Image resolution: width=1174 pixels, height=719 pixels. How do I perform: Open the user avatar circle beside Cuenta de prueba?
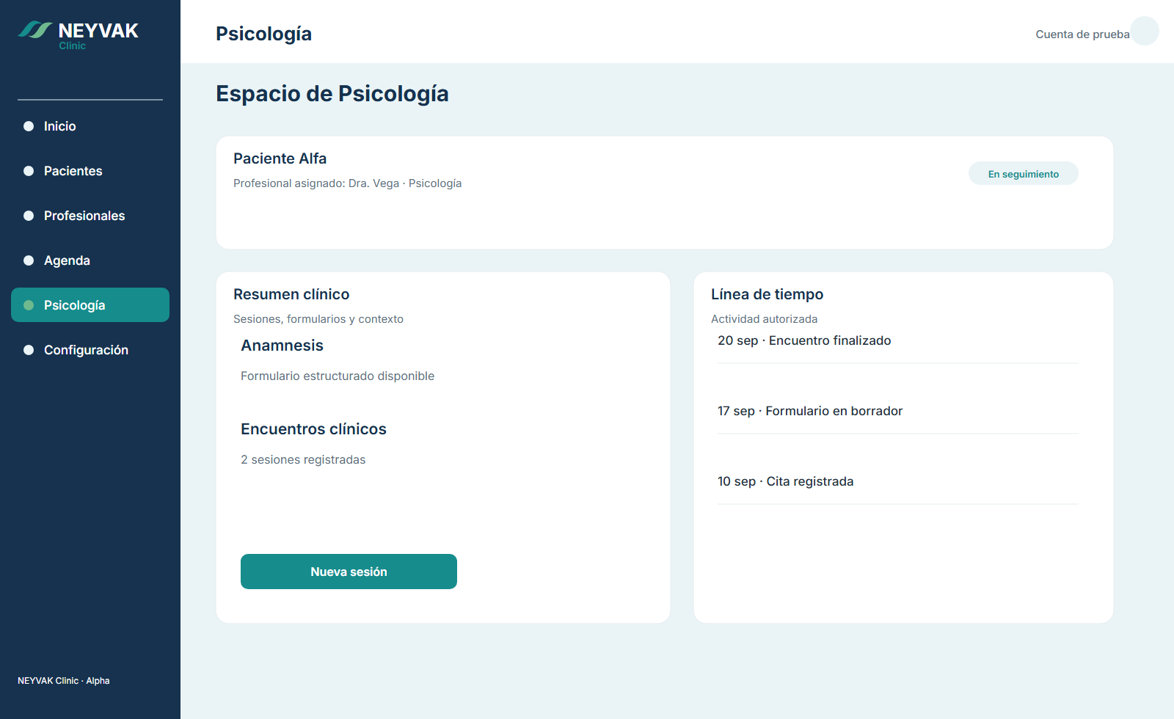tap(1145, 31)
